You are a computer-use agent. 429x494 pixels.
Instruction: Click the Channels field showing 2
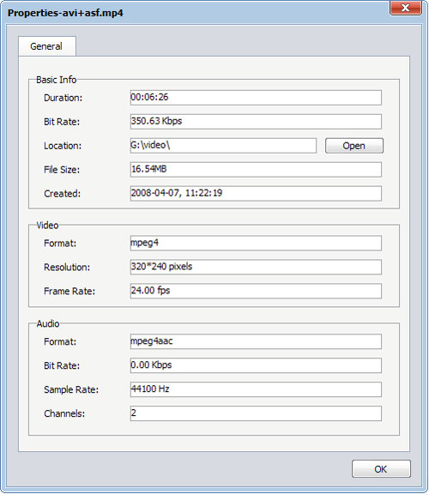click(256, 413)
